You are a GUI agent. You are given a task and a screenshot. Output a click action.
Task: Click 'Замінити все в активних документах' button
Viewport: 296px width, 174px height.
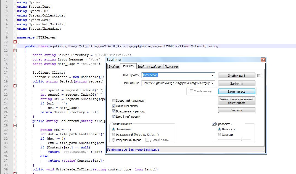[237, 101]
